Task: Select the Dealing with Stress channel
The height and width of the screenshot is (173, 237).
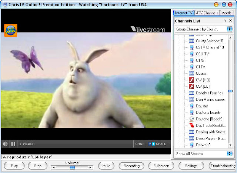Action: [x=211, y=132]
